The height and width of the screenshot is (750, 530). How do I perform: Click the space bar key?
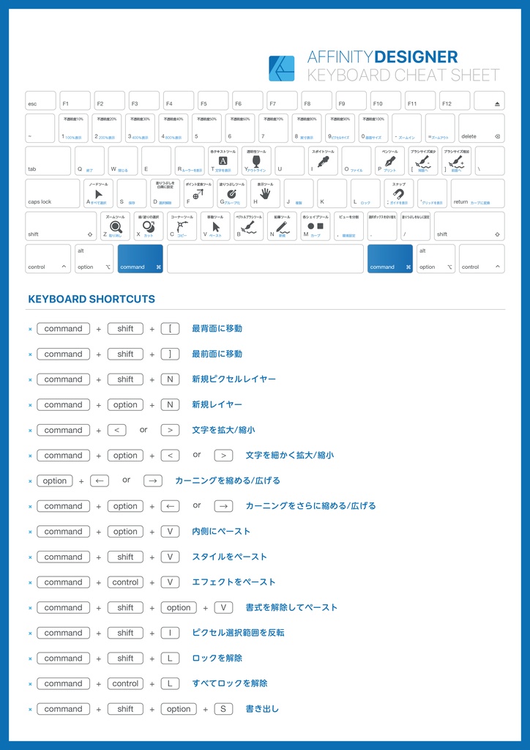(265, 259)
